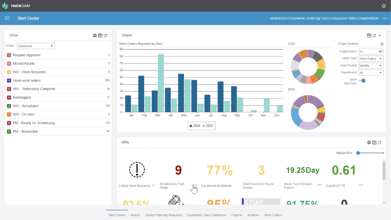Image resolution: width=391 pixels, height=220 pixels.
Task: Toggle the 2024 series in chart legend
Action: click(x=194, y=126)
